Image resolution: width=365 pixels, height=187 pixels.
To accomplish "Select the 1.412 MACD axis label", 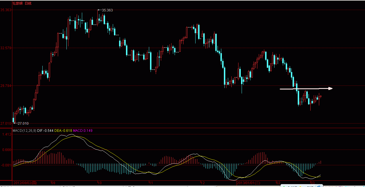I will [7, 134].
